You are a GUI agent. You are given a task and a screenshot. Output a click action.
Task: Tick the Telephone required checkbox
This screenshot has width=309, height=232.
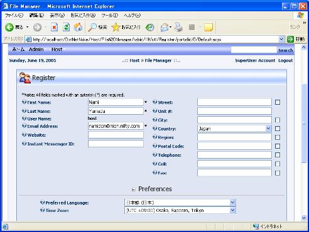(x=278, y=155)
